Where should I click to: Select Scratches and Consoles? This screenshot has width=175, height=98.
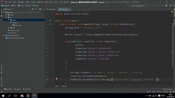(14, 38)
